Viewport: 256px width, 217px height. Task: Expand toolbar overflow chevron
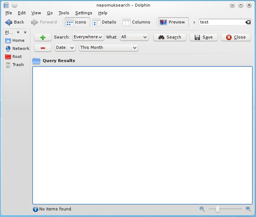[194, 22]
